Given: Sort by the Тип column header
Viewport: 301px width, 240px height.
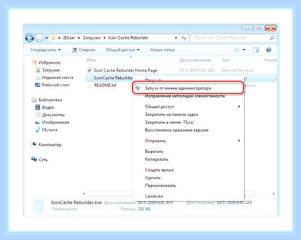Looking at the screenshot, I should coord(226,60).
